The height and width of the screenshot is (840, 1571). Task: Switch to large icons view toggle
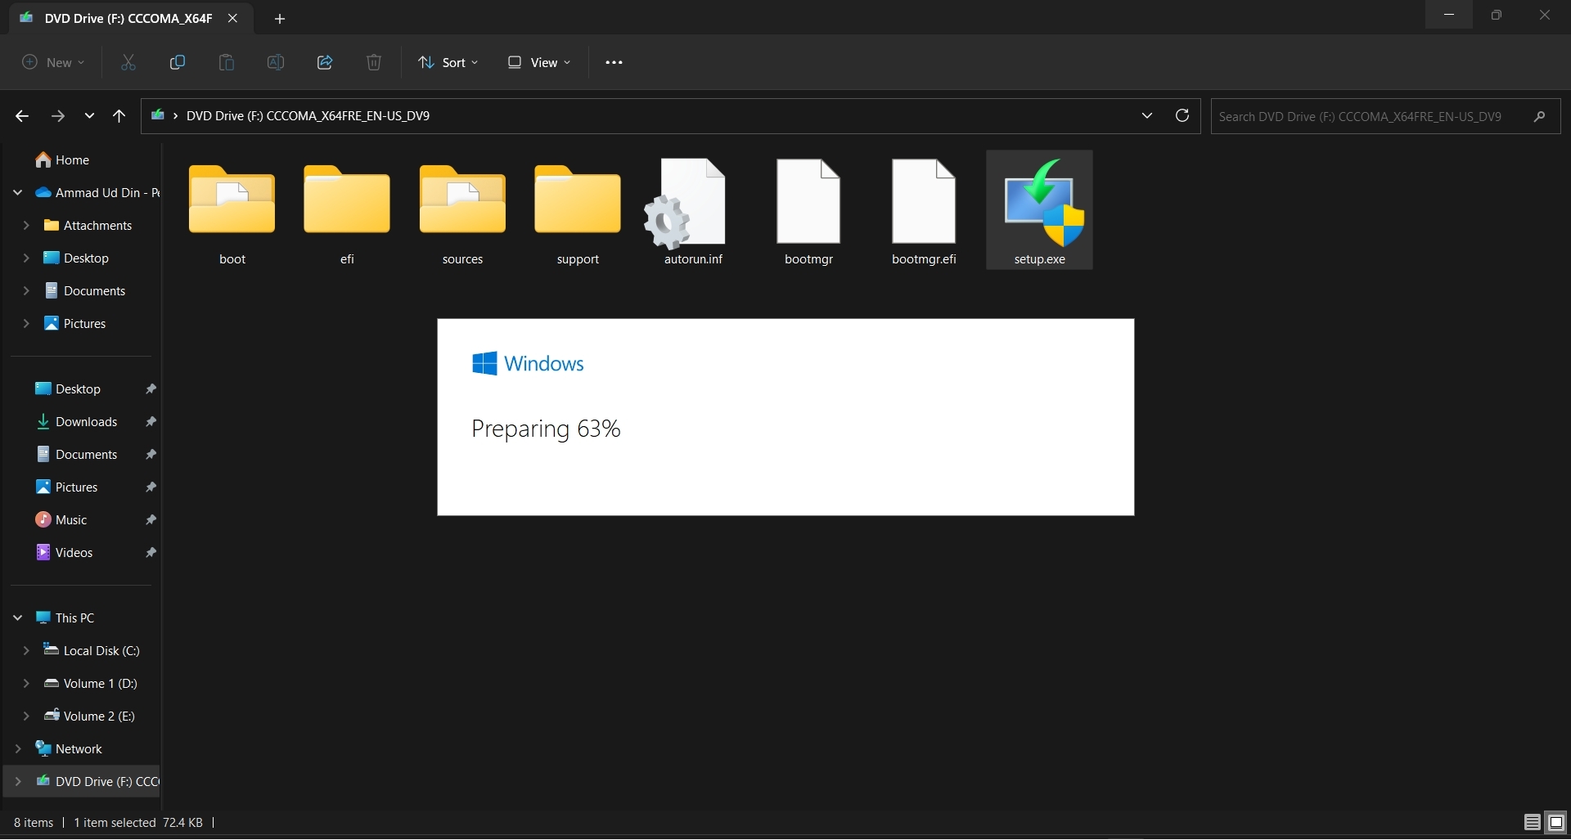point(1556,823)
